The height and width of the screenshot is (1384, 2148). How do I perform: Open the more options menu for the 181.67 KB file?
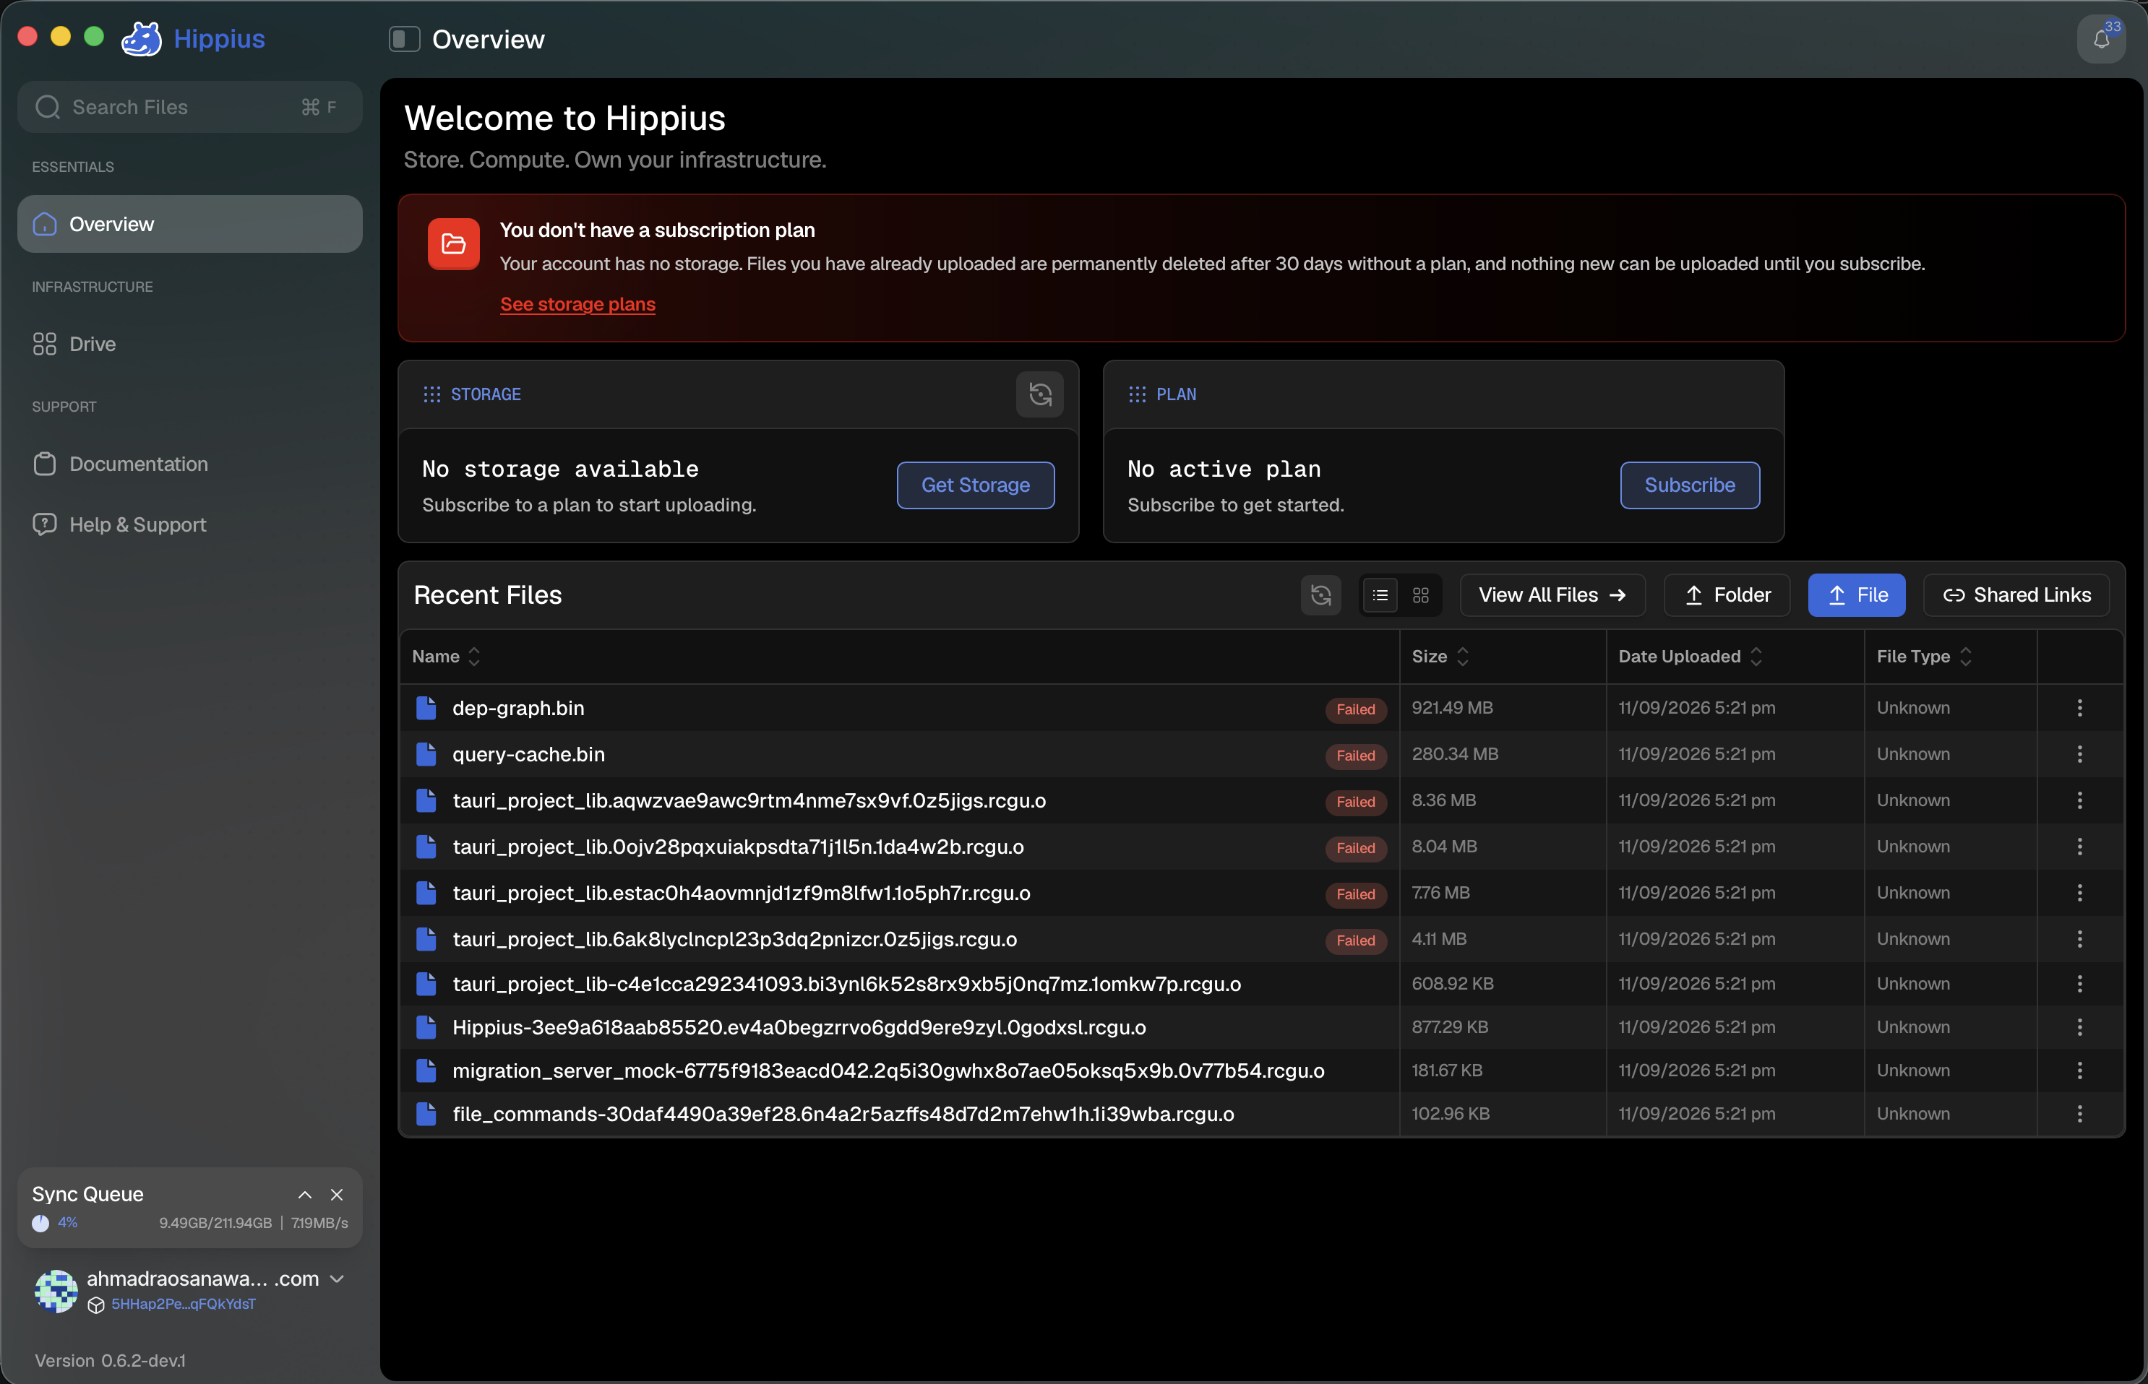tap(2079, 1071)
